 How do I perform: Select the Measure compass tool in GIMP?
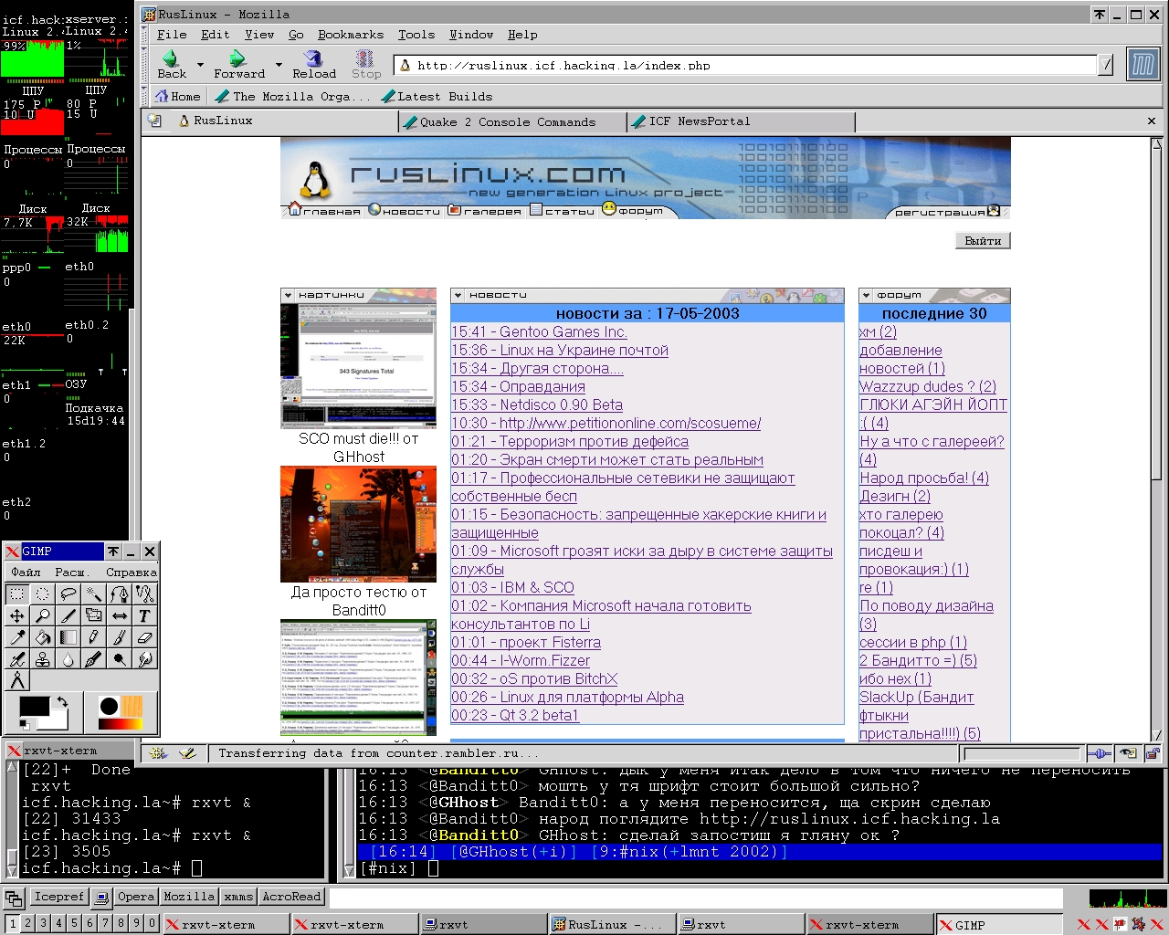[x=17, y=681]
